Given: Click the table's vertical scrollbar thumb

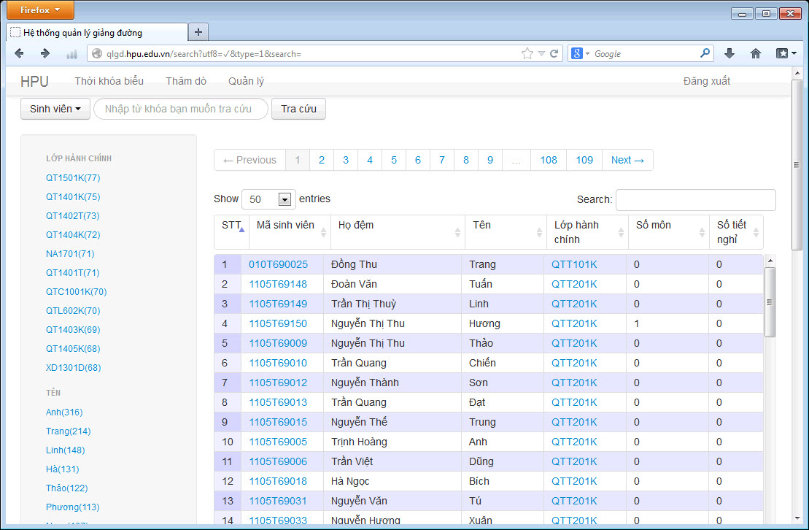Looking at the screenshot, I should pyautogui.click(x=770, y=302).
